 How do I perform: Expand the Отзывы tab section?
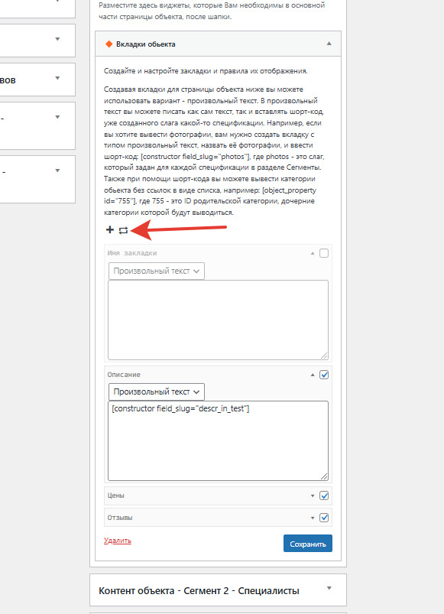pos(313,518)
